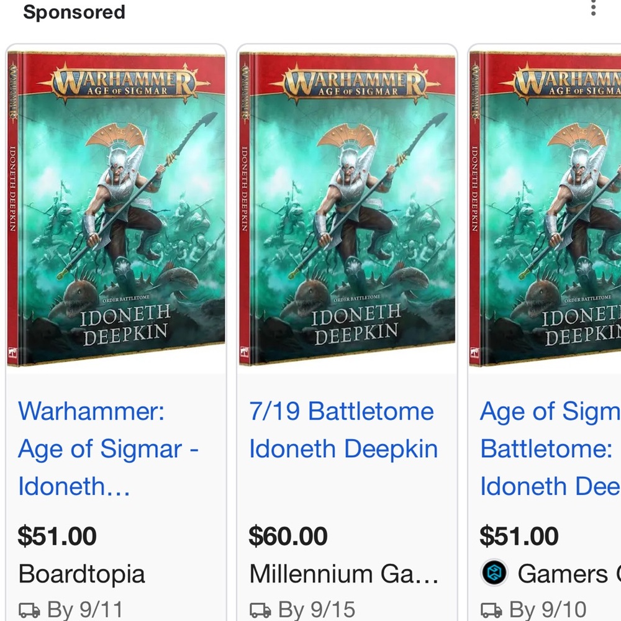The width and height of the screenshot is (621, 621).
Task: Click the $51.00 price for Boardtopia
Action: click(x=57, y=536)
